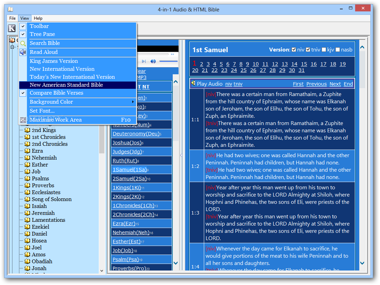Select the Daniel book icon in tree
This screenshot has width=380, height=285.
[27, 234]
